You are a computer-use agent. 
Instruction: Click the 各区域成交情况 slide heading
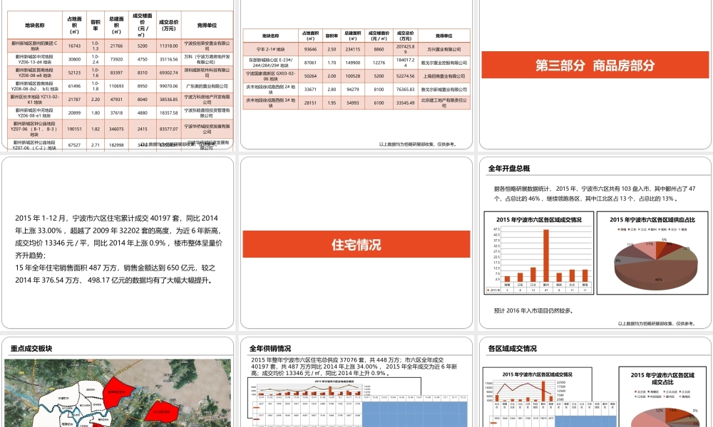[x=513, y=349]
